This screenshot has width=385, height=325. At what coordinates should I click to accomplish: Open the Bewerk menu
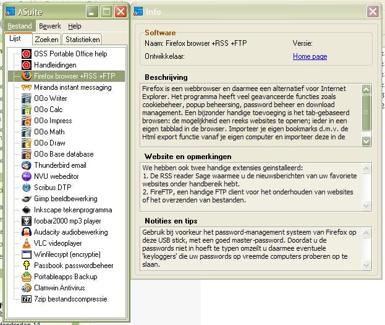50,26
